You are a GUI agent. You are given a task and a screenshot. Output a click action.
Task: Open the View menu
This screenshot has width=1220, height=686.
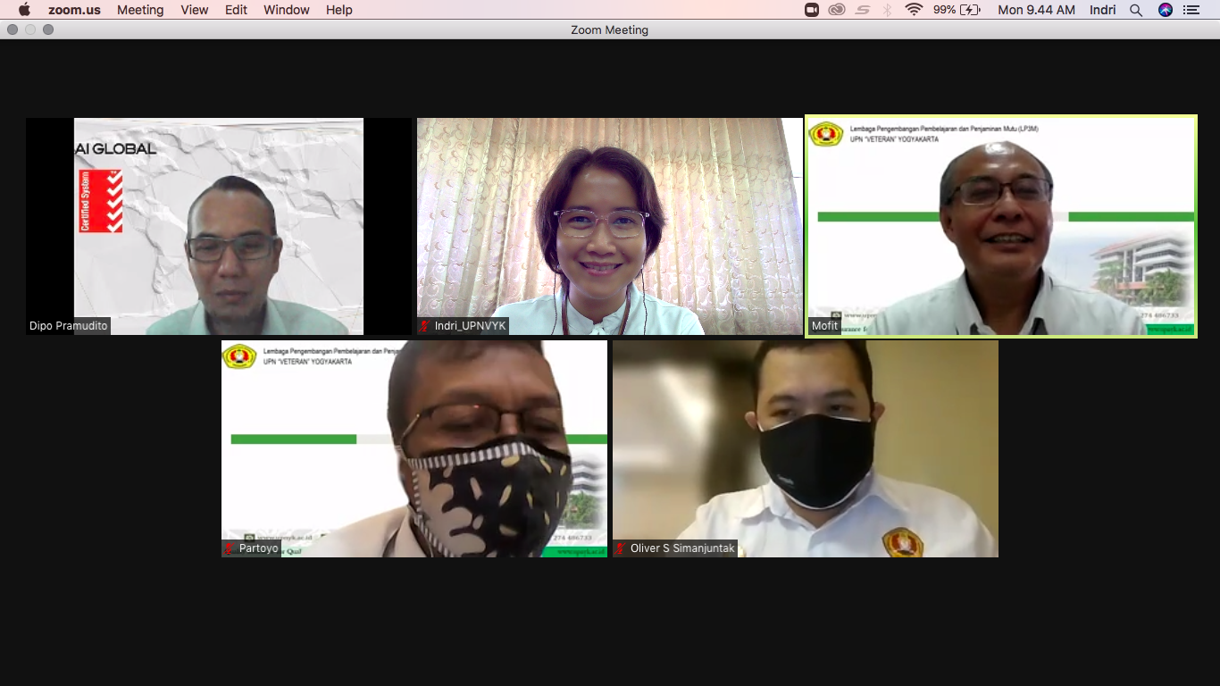tap(194, 10)
